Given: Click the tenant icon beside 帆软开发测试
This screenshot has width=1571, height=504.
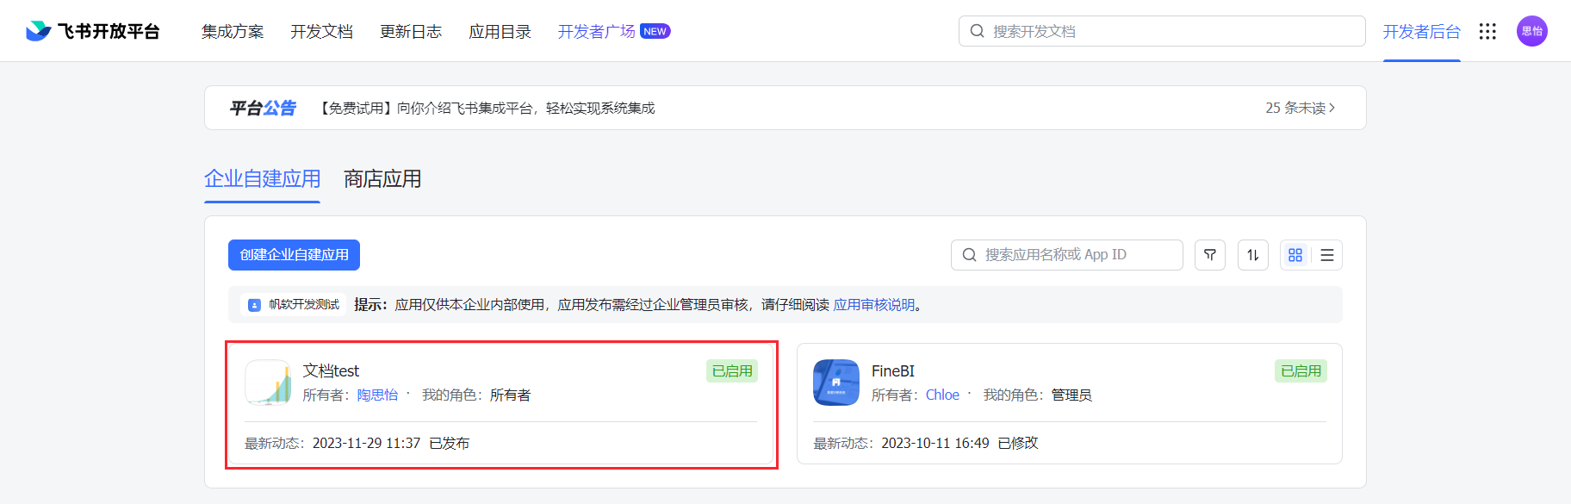Looking at the screenshot, I should tap(254, 305).
